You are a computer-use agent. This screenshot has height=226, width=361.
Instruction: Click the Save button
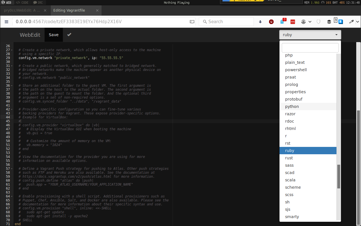[54, 35]
